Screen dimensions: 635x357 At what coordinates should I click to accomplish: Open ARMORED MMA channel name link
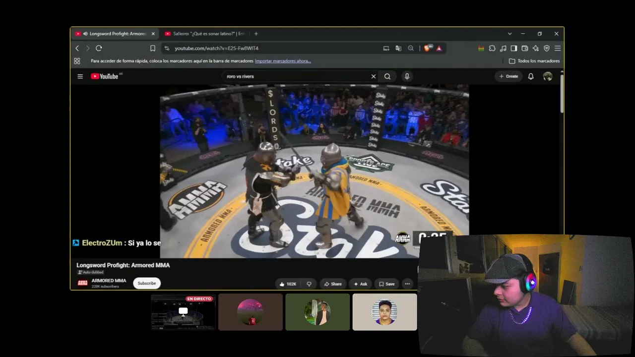click(x=109, y=281)
